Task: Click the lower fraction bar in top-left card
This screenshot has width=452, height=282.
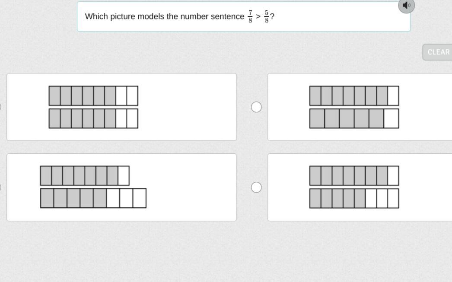Action: click(x=93, y=118)
